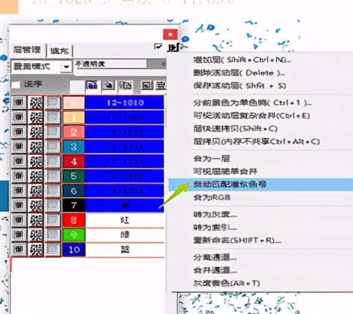Click the rightmost icon in layer toolbar

(x=161, y=86)
